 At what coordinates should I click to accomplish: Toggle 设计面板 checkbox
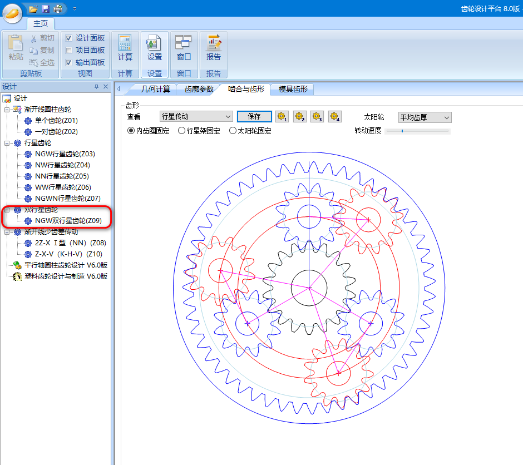68,38
